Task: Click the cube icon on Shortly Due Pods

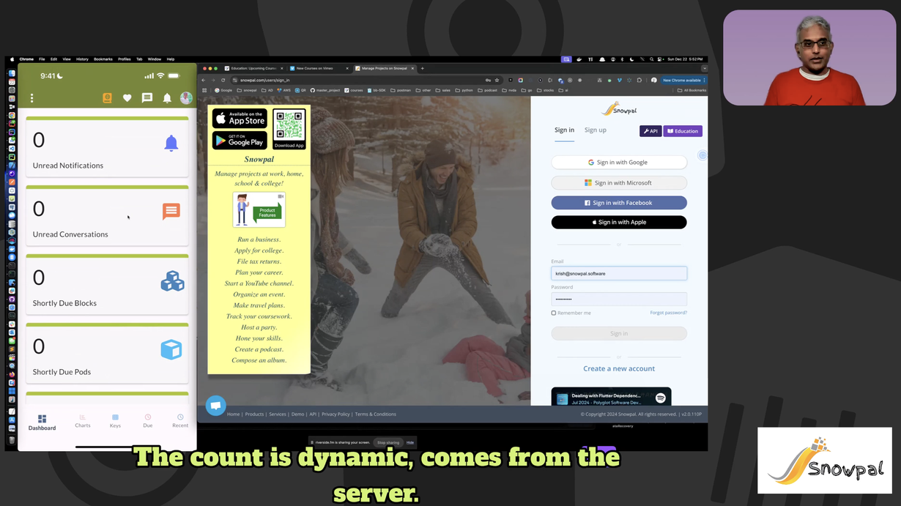Action: (171, 350)
